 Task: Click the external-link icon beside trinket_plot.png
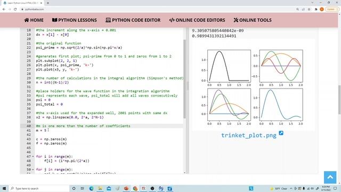[281, 133]
